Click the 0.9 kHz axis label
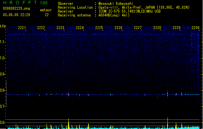The image size is (203, 129). click(x=3, y=74)
